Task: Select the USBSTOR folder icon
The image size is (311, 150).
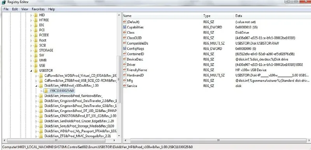Action: click(36, 70)
